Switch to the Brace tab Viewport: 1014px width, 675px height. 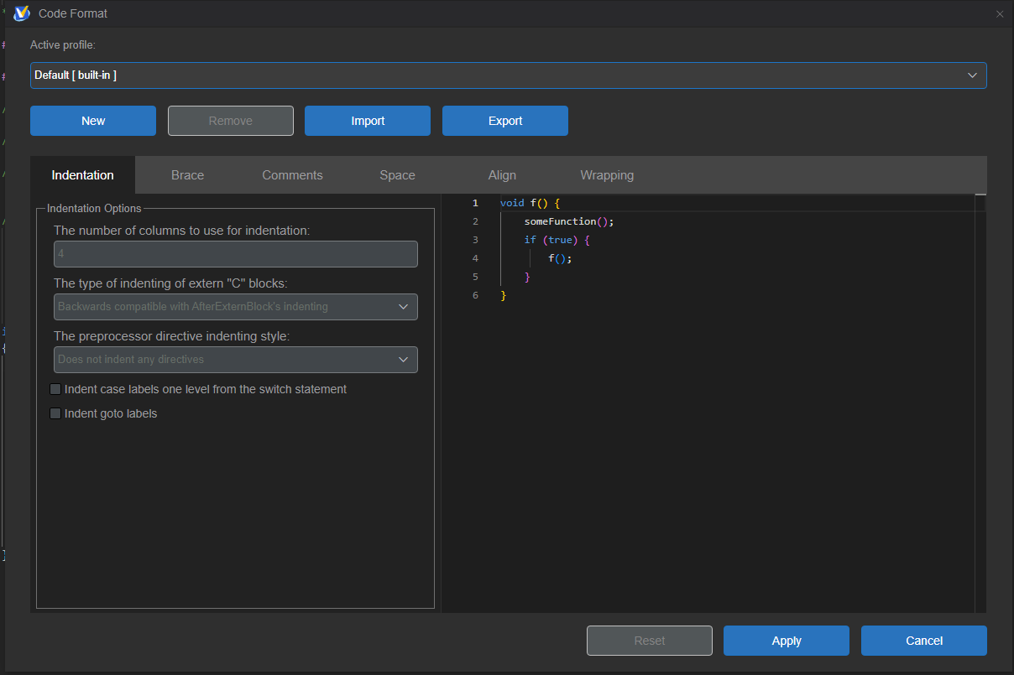187,175
